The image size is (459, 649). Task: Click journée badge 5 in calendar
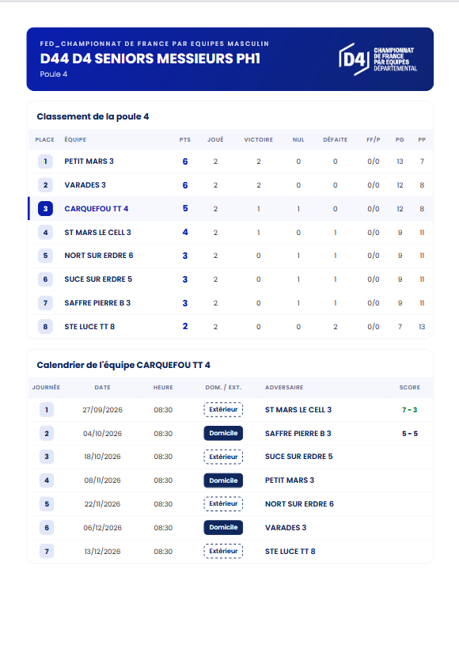(x=47, y=503)
